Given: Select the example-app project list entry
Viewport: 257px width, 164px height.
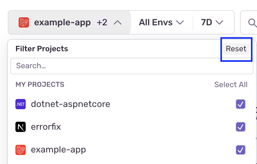Looking at the screenshot, I should click(130, 150).
